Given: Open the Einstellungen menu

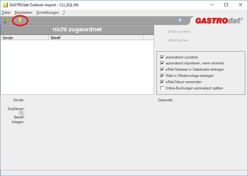Looking at the screenshot, I should [47, 13].
